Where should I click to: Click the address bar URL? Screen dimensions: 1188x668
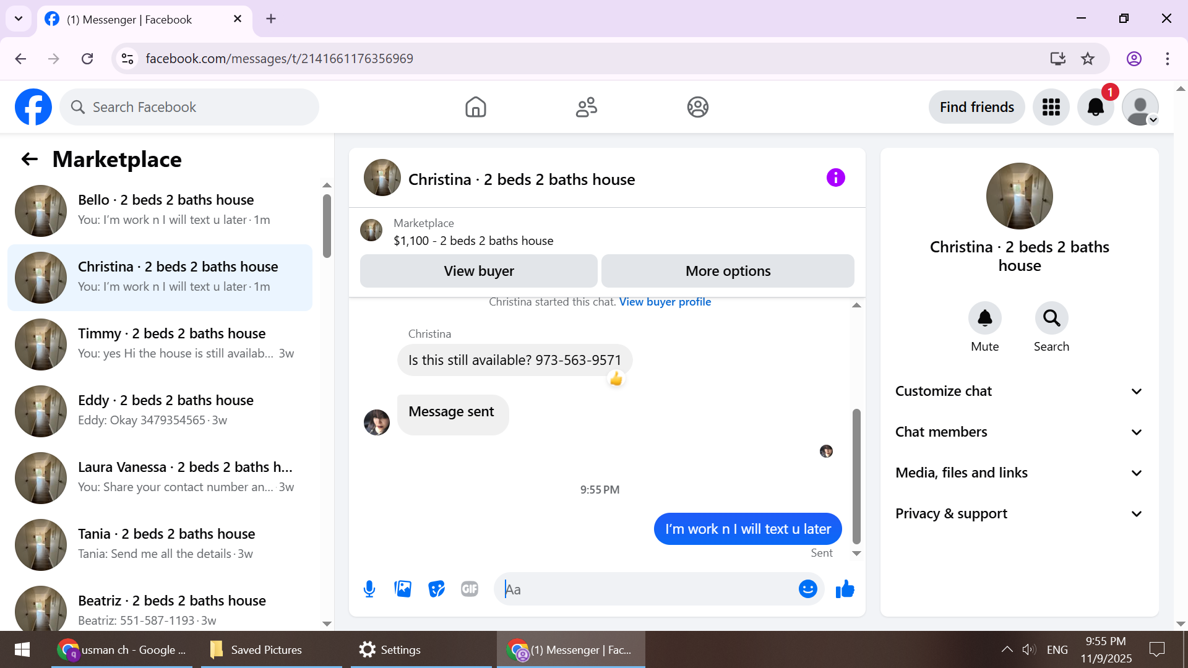[x=280, y=59]
